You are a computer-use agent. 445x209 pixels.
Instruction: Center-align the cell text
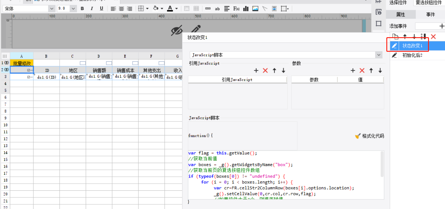click(x=121, y=9)
